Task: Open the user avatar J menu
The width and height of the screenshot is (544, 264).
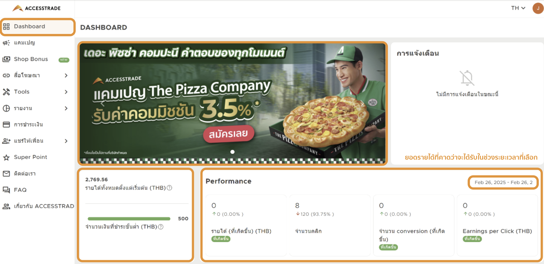Action: tap(538, 8)
